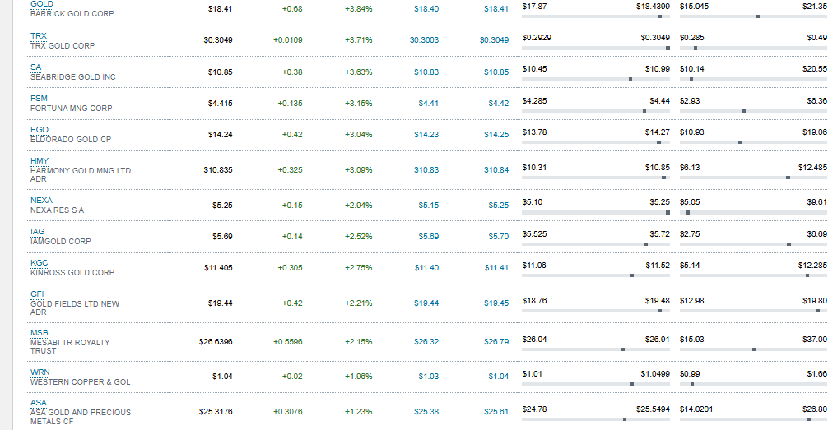Click the SA ticker for Seabridge Gold
The image size is (828, 430).
pos(35,67)
